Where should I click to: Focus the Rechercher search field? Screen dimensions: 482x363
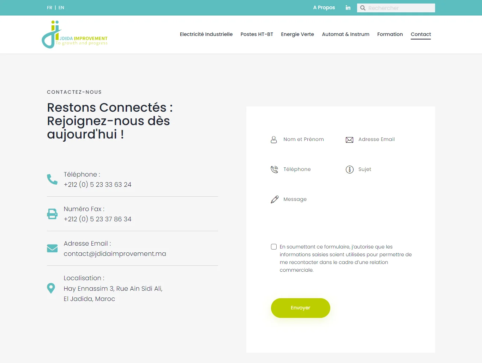tap(399, 8)
